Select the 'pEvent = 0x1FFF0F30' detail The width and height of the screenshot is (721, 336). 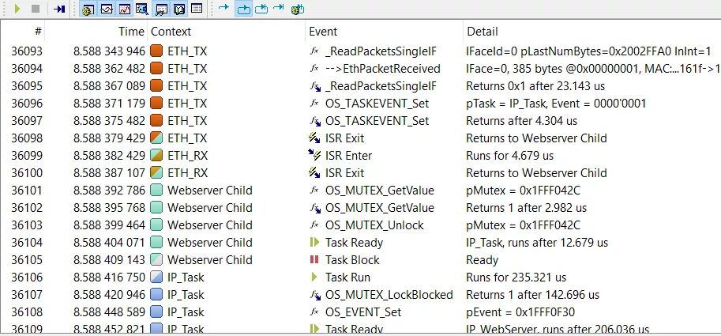tap(520, 312)
